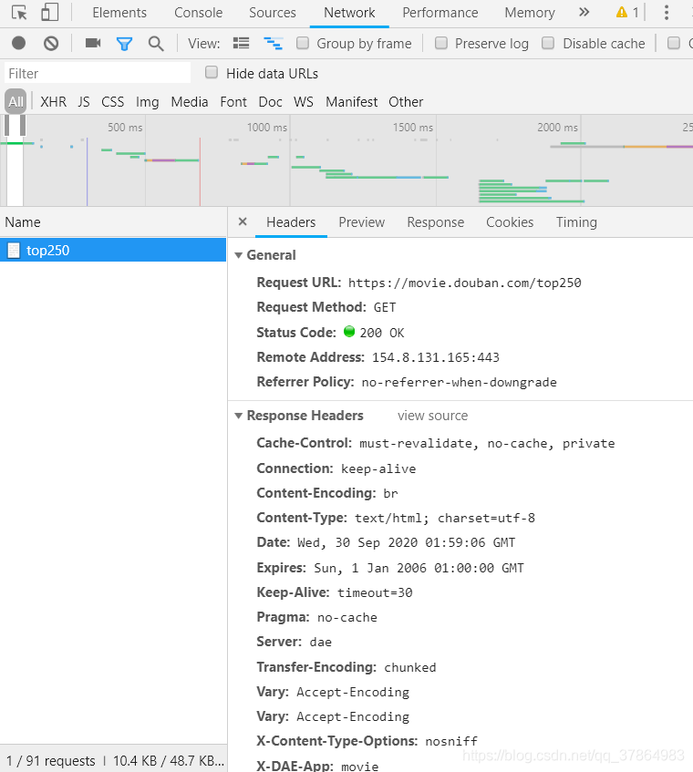Switch to large request rows view

coord(241,44)
